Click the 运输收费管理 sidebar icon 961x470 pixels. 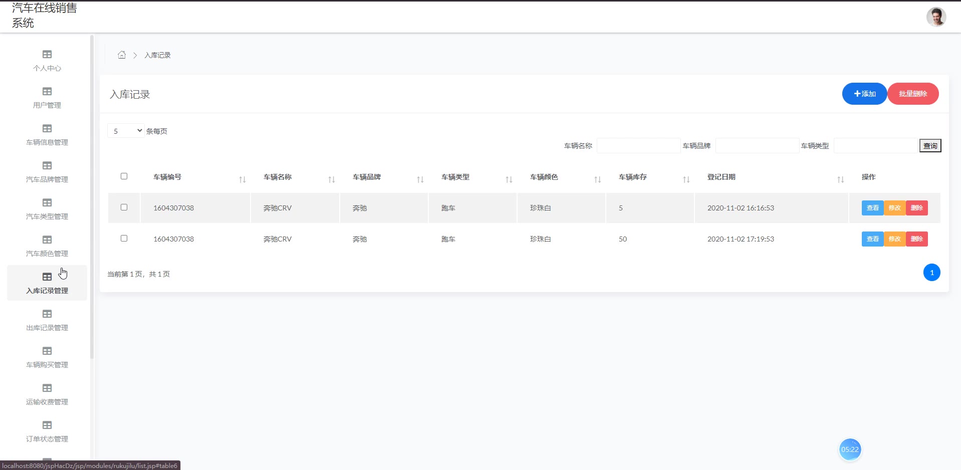(47, 388)
